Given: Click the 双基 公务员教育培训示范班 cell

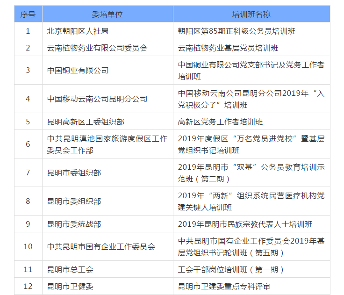Looking at the screenshot, I should (x=251, y=173).
